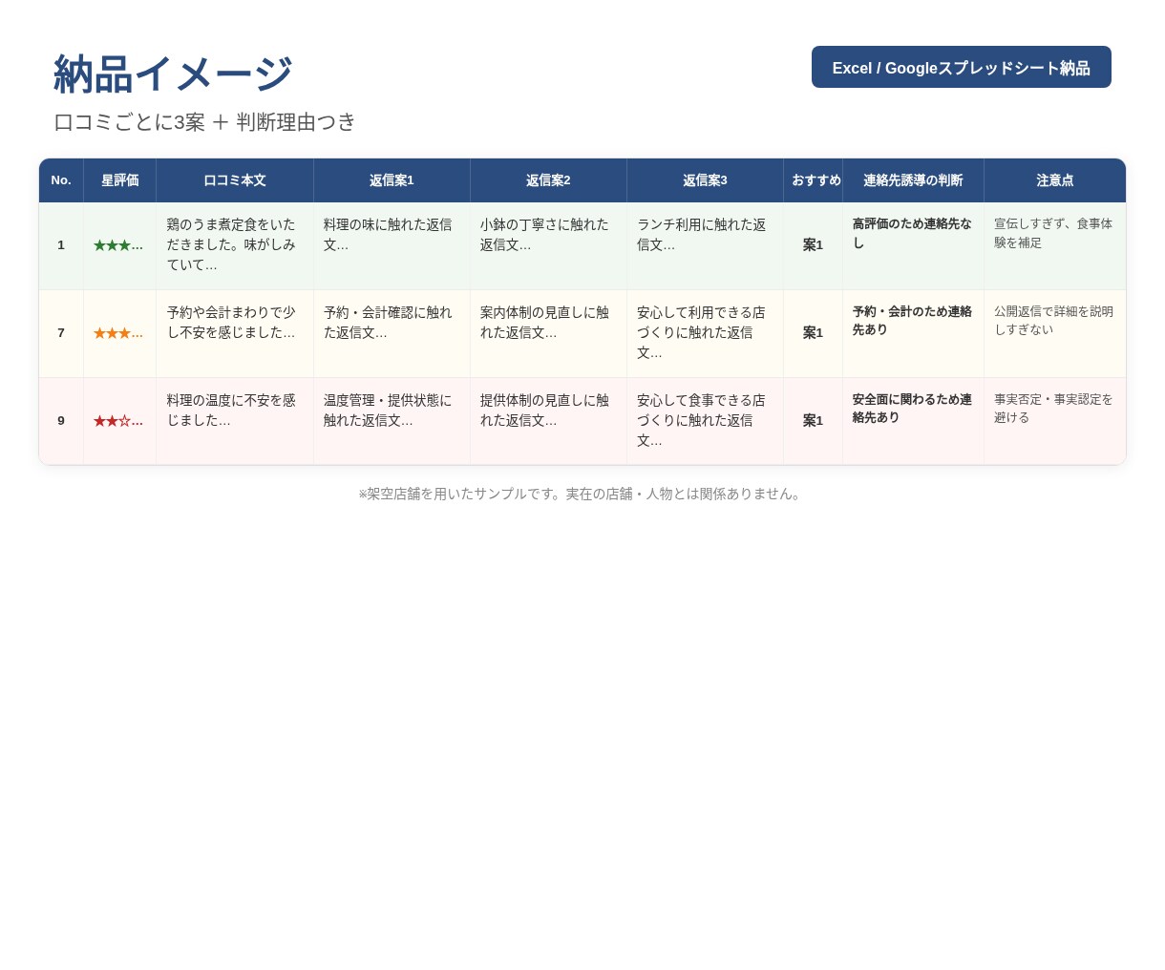Select the No. cell showing 9

tap(61, 421)
